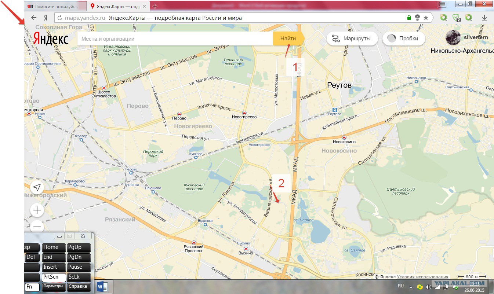This screenshot has width=494, height=294.
Task: Toggle the Пробки traffic layer
Action: (x=404, y=38)
